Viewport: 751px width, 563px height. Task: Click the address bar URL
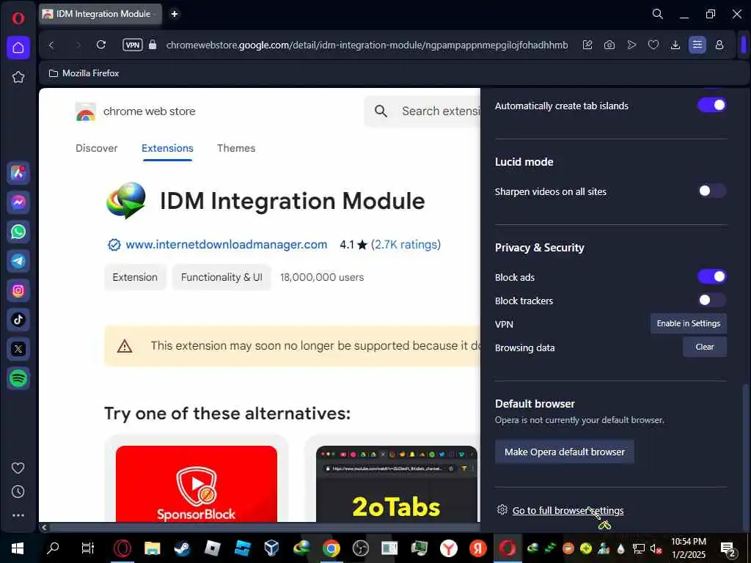[367, 45]
